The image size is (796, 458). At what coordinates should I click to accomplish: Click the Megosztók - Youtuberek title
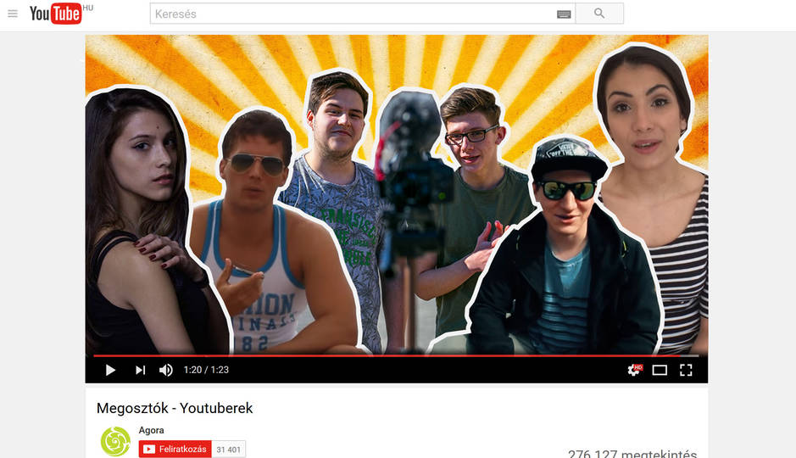click(175, 408)
